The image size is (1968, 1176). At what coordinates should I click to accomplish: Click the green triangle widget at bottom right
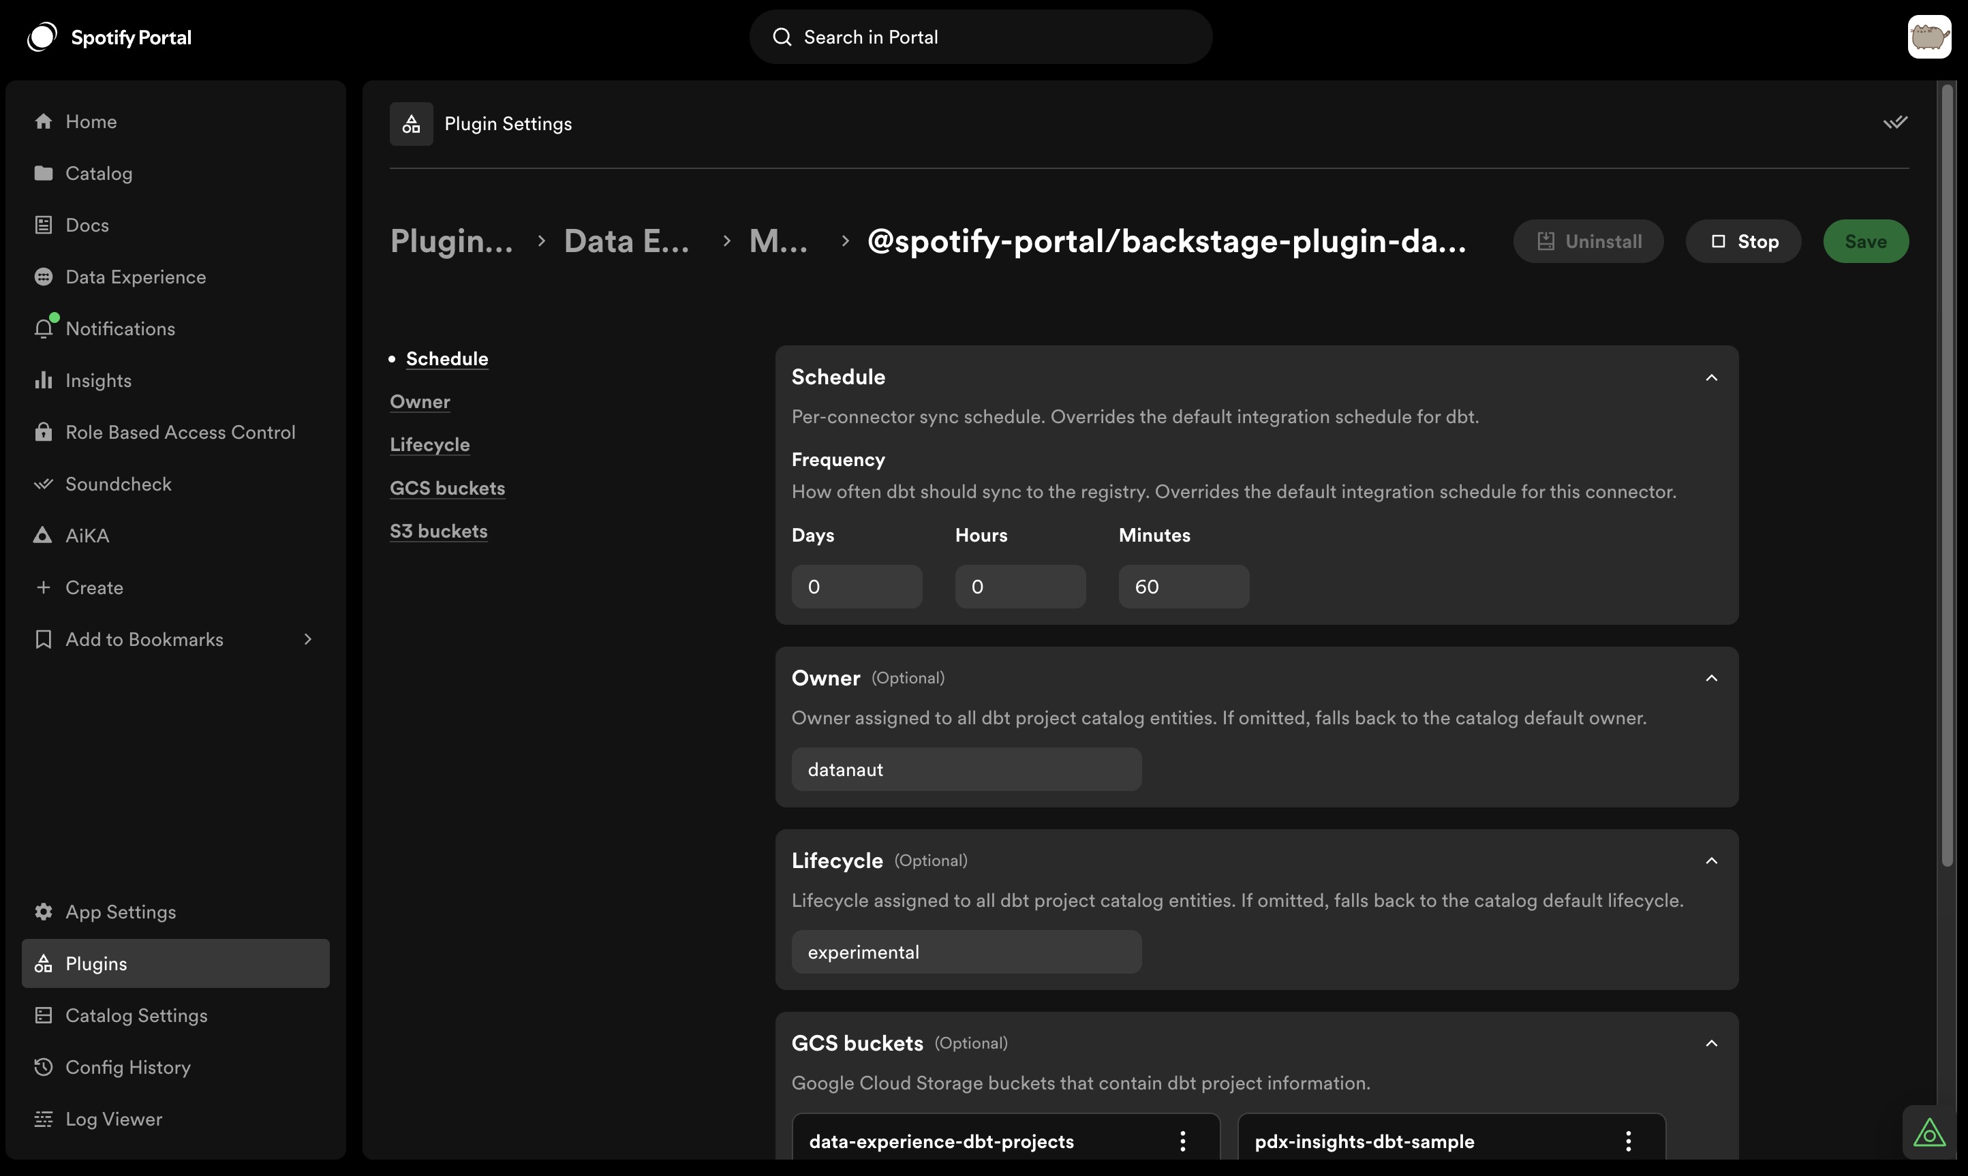pyautogui.click(x=1929, y=1132)
